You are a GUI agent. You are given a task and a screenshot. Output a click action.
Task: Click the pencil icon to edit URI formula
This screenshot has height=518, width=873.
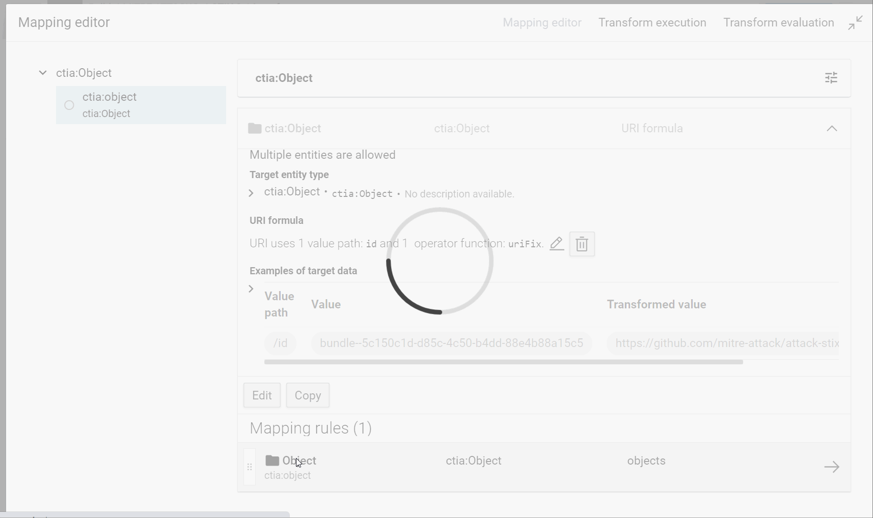pyautogui.click(x=556, y=244)
